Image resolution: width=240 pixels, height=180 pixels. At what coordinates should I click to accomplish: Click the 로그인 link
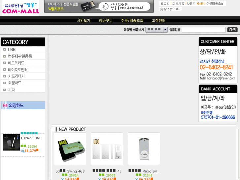(x=165, y=3)
